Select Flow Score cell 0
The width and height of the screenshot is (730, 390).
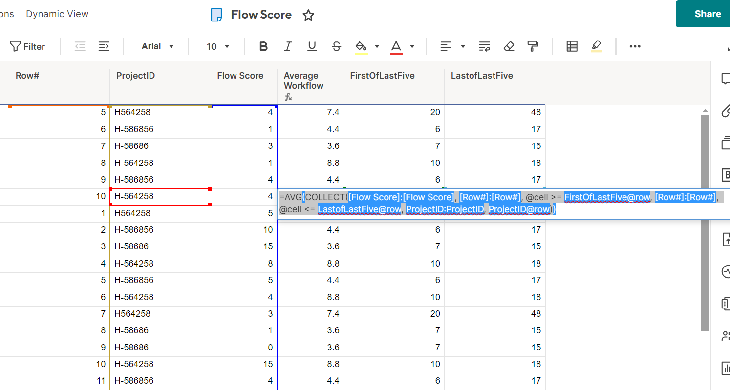244,348
